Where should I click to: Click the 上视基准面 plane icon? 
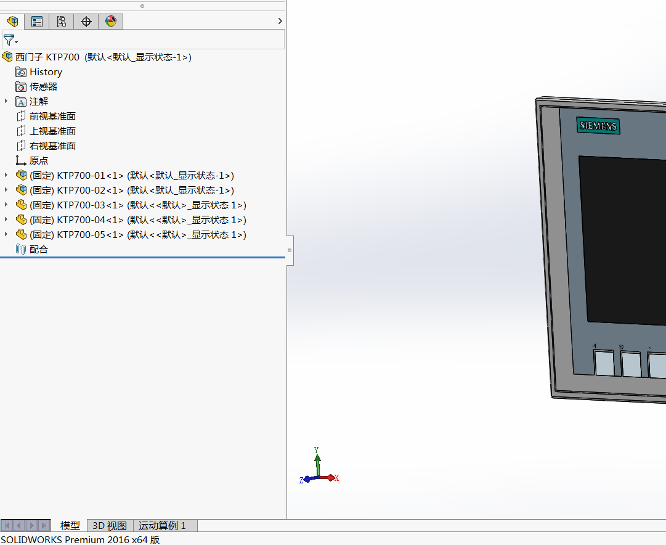[x=21, y=131]
